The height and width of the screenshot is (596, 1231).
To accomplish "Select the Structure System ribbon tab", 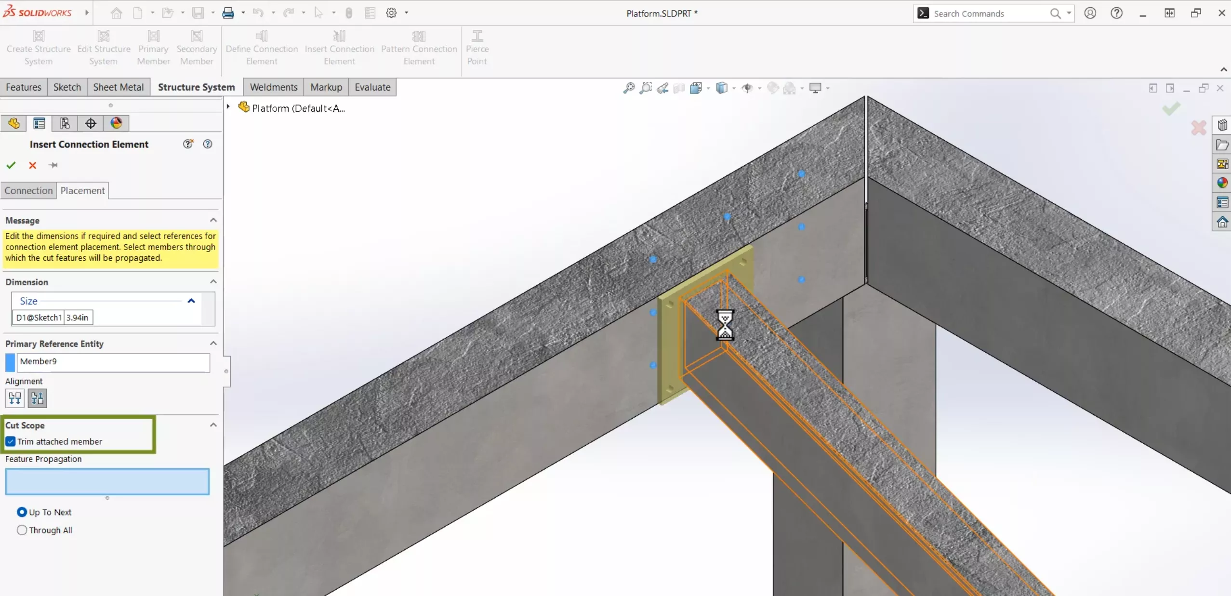I will (196, 87).
